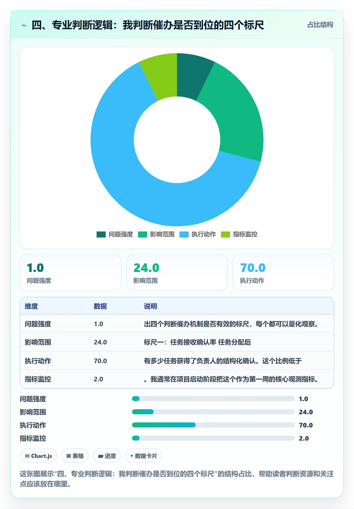The width and height of the screenshot is (354, 509).
Task: Open the 24.0 影响范围 data card
Action: click(x=177, y=272)
